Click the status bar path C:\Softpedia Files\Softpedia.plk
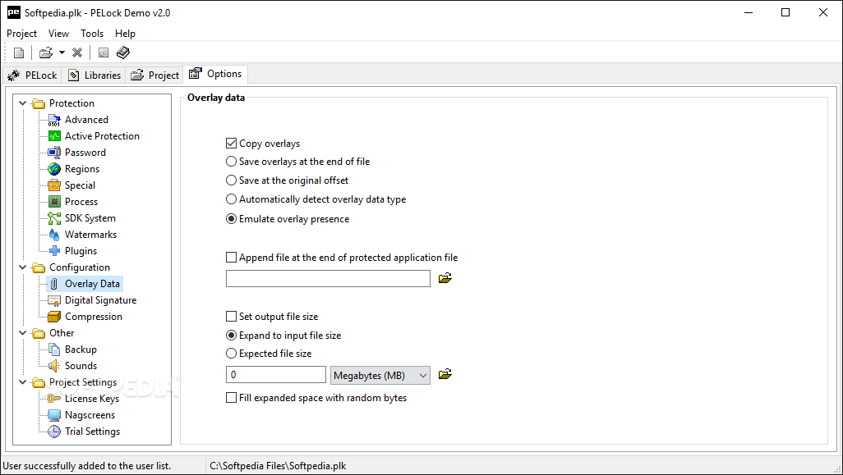Screen dimensions: 843x475 pos(278,466)
